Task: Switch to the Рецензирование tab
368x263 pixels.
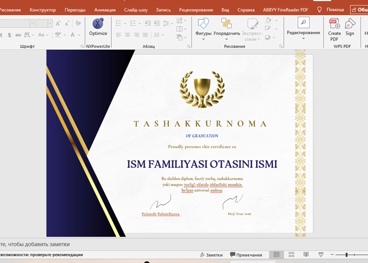Action: pyautogui.click(x=196, y=10)
